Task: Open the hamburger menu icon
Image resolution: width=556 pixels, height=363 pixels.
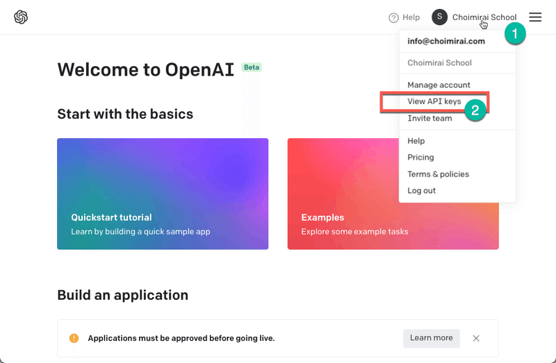Action: [x=535, y=17]
